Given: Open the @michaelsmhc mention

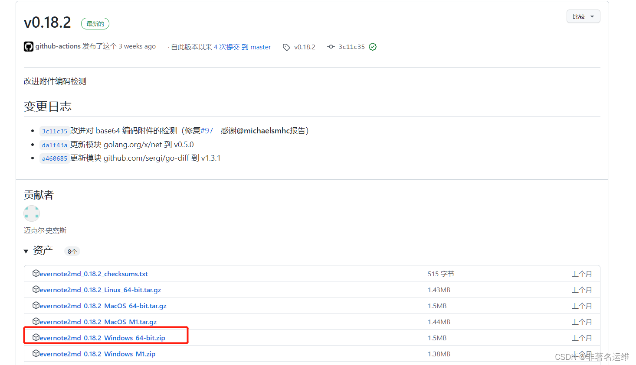Looking at the screenshot, I should click(263, 131).
